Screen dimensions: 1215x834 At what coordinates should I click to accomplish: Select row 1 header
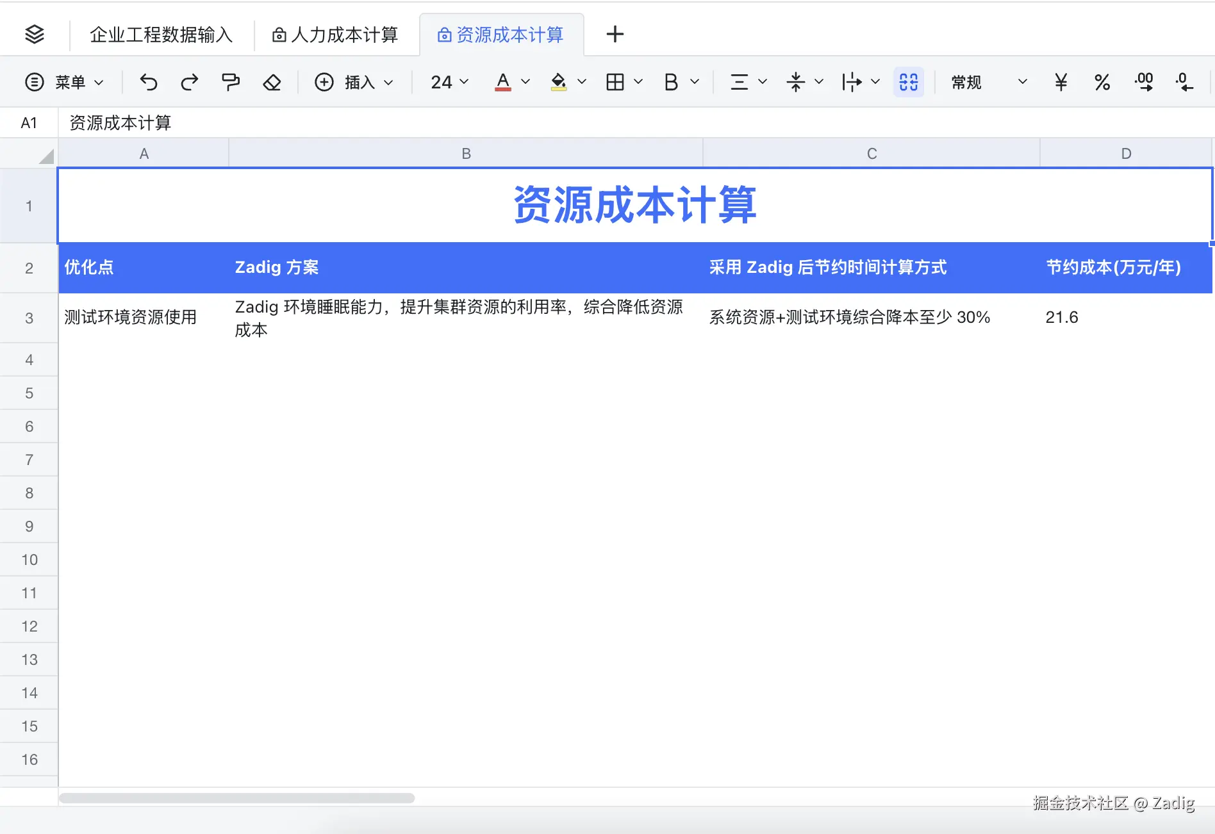click(x=29, y=206)
